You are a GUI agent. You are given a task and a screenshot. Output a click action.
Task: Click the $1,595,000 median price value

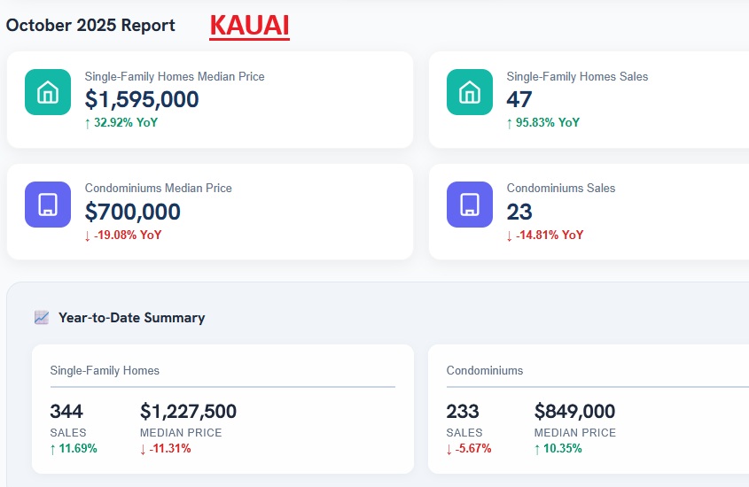(142, 99)
